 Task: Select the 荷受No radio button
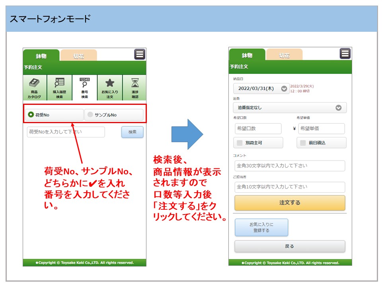click(31, 115)
